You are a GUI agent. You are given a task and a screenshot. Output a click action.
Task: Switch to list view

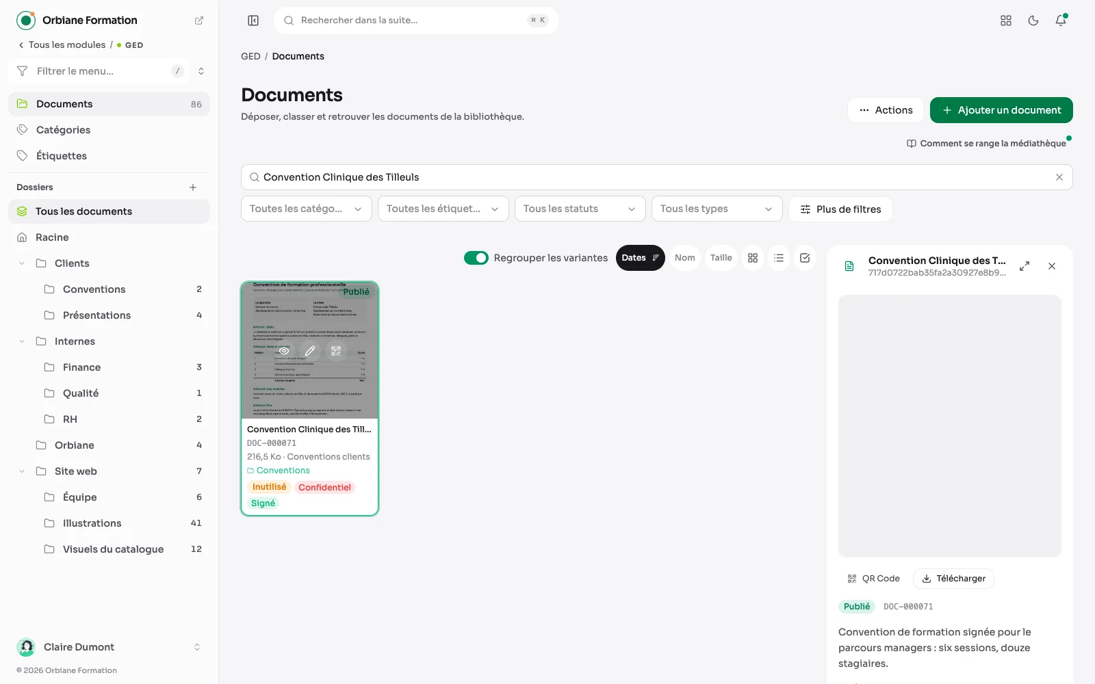[779, 258]
